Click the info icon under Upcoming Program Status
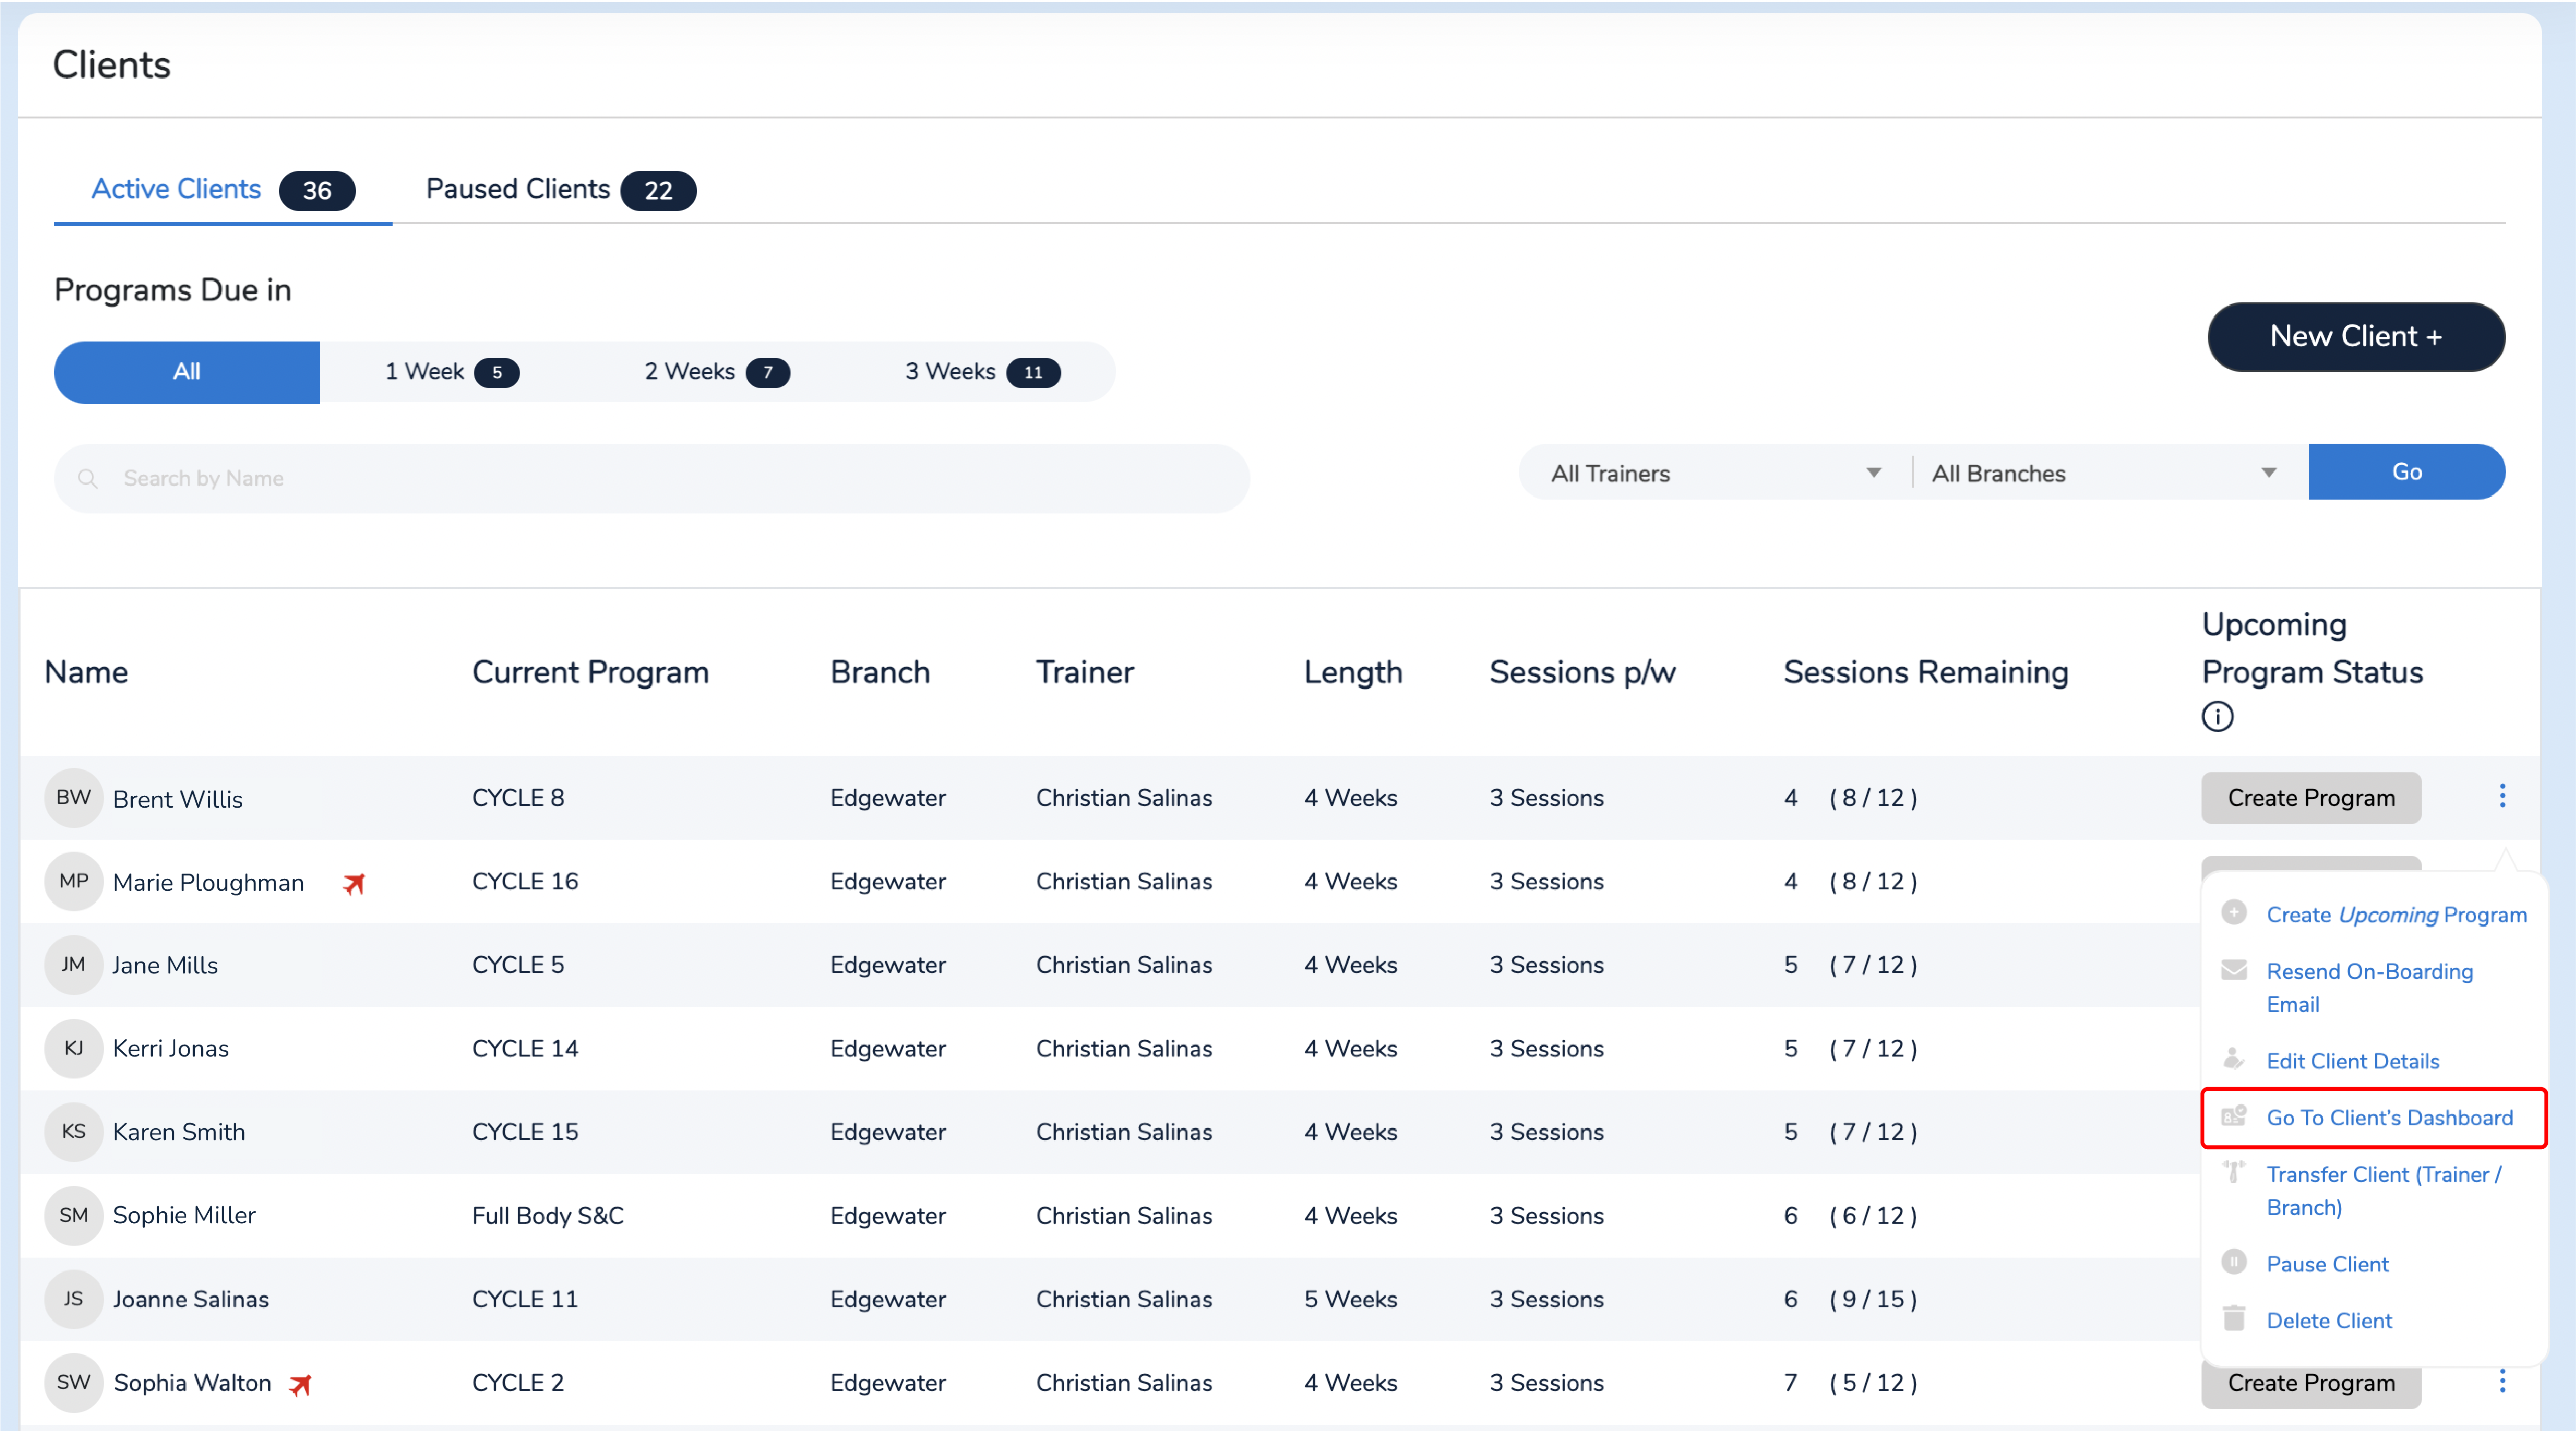The image size is (2576, 1431). (x=2217, y=716)
